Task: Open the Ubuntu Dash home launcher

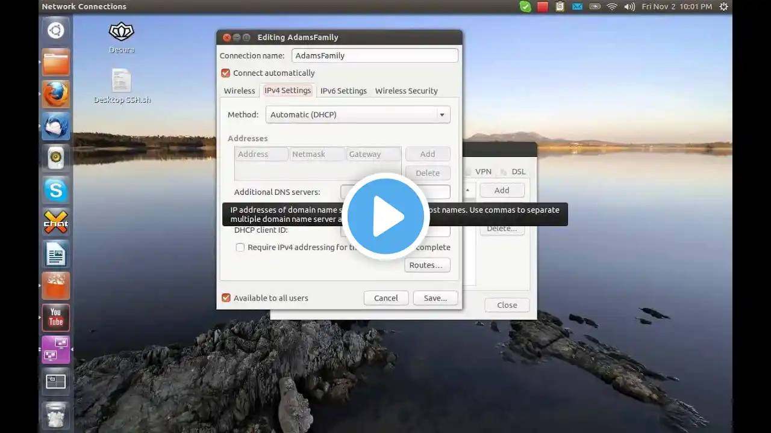Action: 56,31
